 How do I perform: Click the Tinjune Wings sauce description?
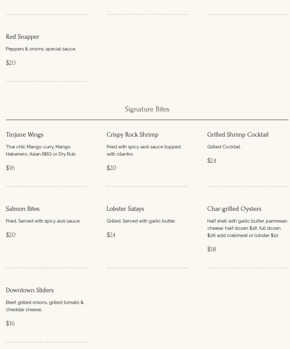[41, 150]
